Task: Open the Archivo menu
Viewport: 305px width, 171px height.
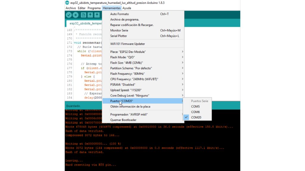Action: pyautogui.click(x=71, y=8)
